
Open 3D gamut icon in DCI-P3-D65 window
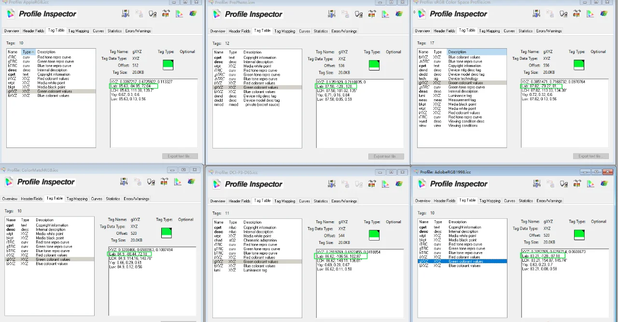point(399,184)
